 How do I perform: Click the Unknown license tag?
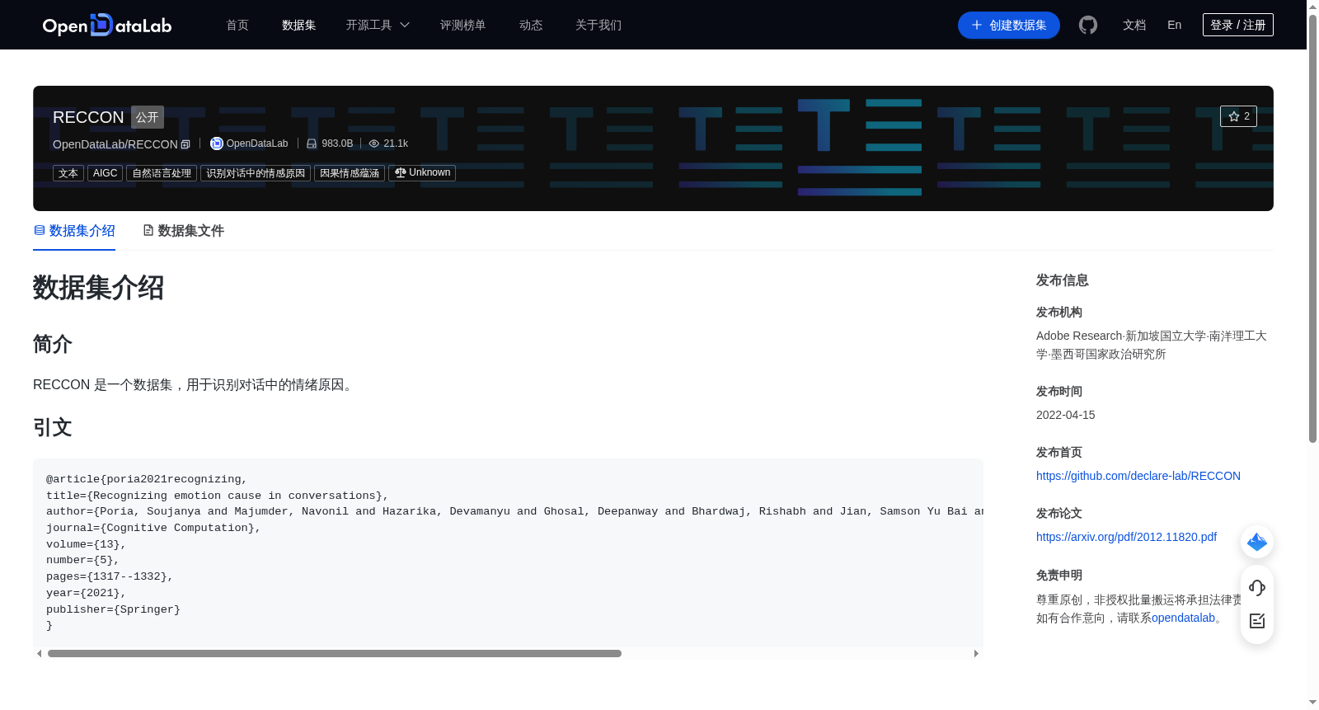(x=422, y=173)
